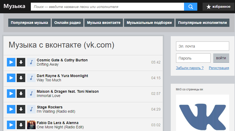Open favorites with the star button
Viewport: 235px width, 131px height.
(219, 7)
